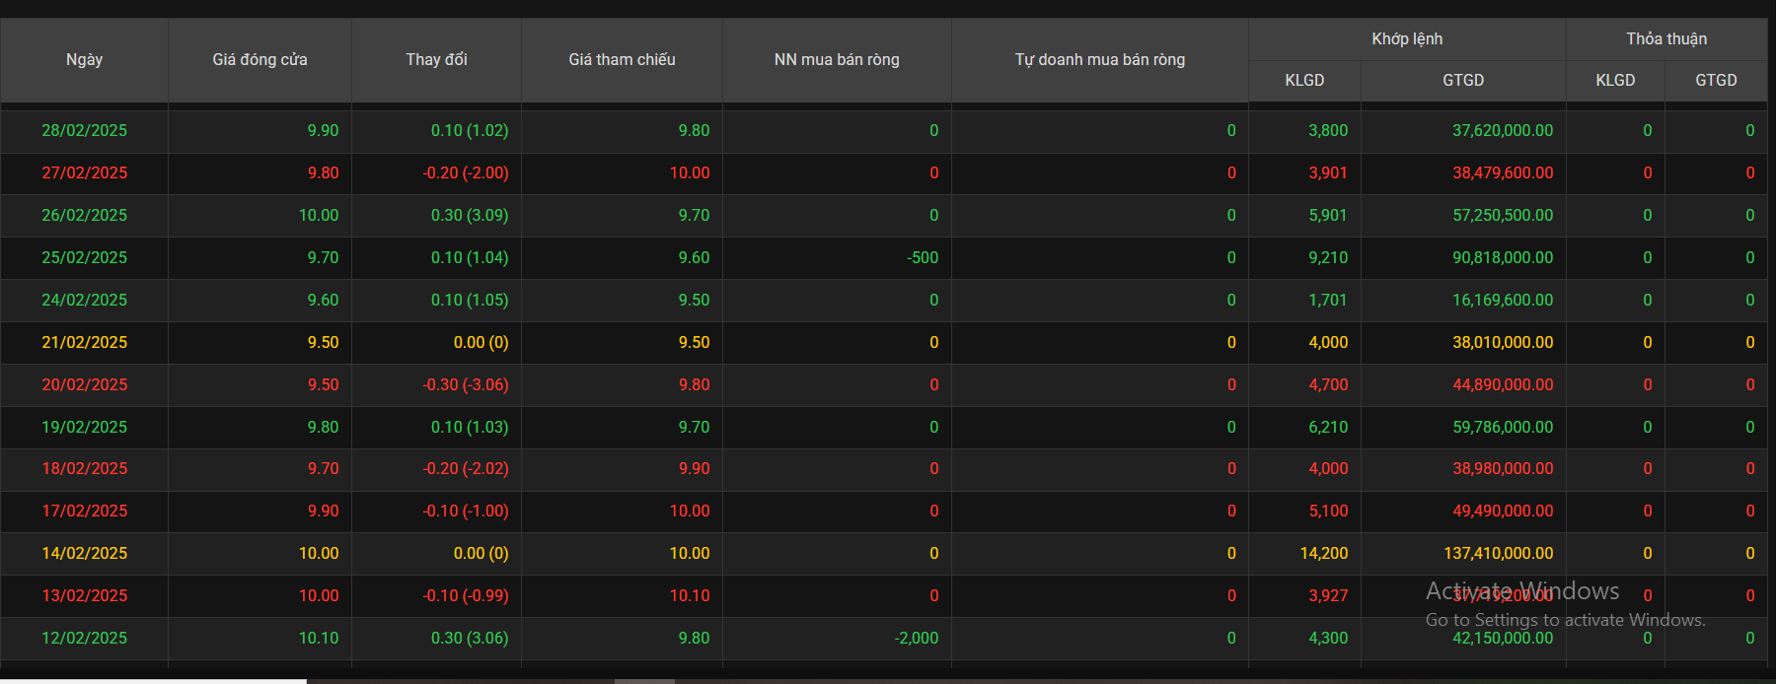Click the Ngày column header
This screenshot has height=684, width=1776.
pos(84,60)
